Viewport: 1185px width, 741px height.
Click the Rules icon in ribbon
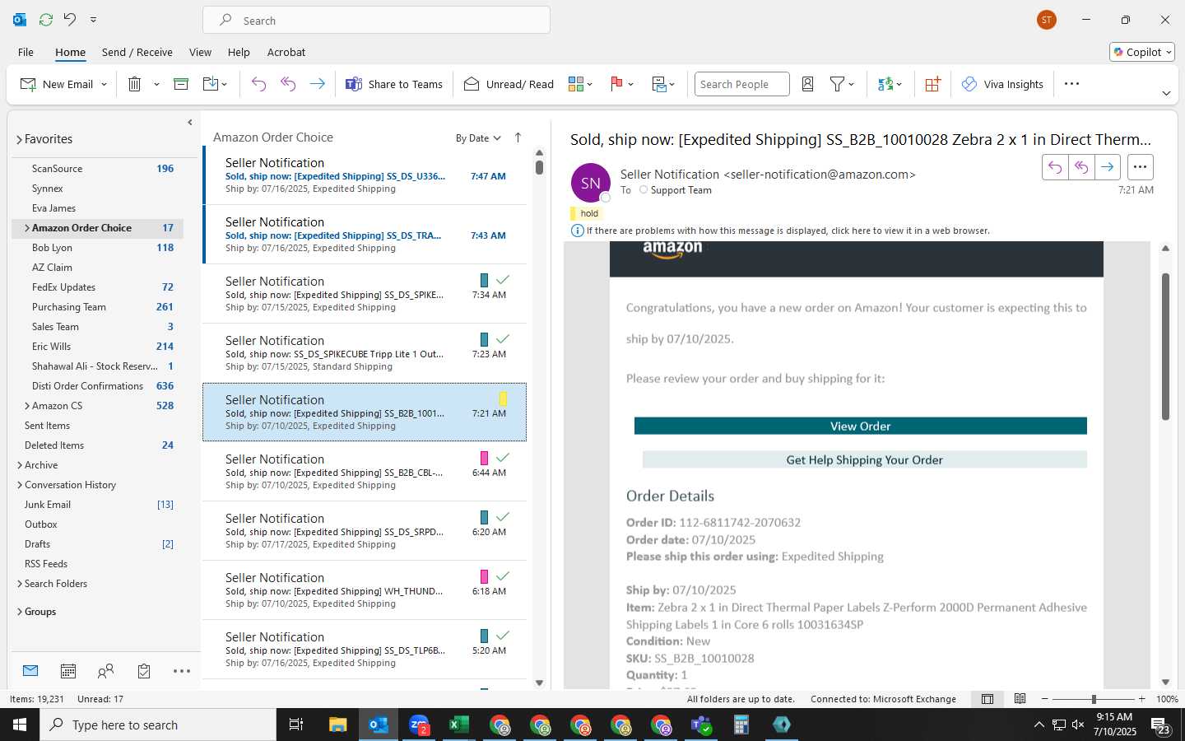pyautogui.click(x=660, y=84)
